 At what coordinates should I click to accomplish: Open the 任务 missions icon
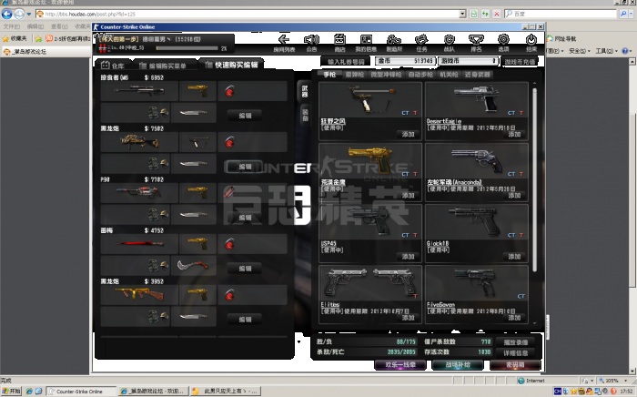point(421,40)
